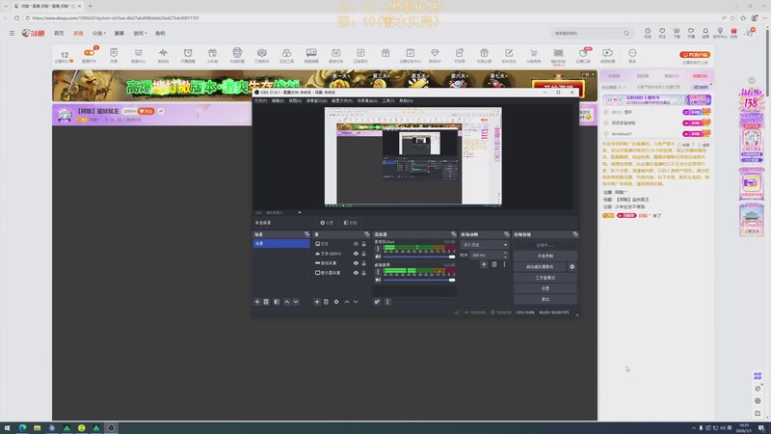Undock the scene transitions panel
Image resolution: width=771 pixels, height=434 pixels.
pos(507,234)
